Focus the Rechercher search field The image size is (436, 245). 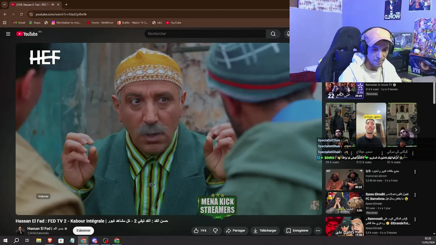pyautogui.click(x=205, y=34)
